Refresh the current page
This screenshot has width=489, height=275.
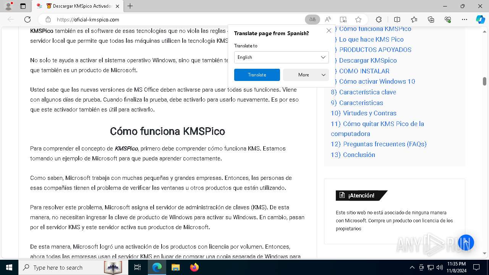pos(28,19)
